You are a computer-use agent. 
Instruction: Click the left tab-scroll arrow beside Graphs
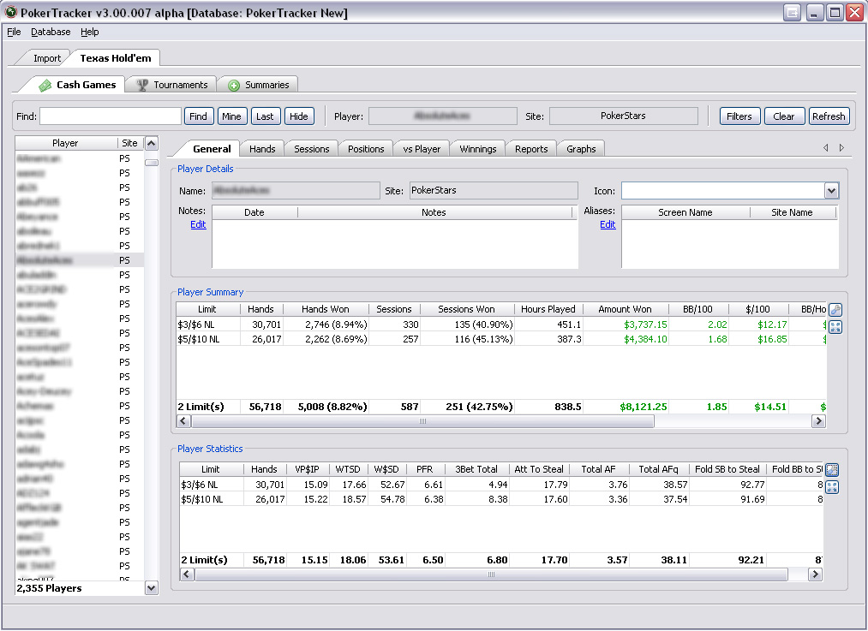[x=825, y=147]
